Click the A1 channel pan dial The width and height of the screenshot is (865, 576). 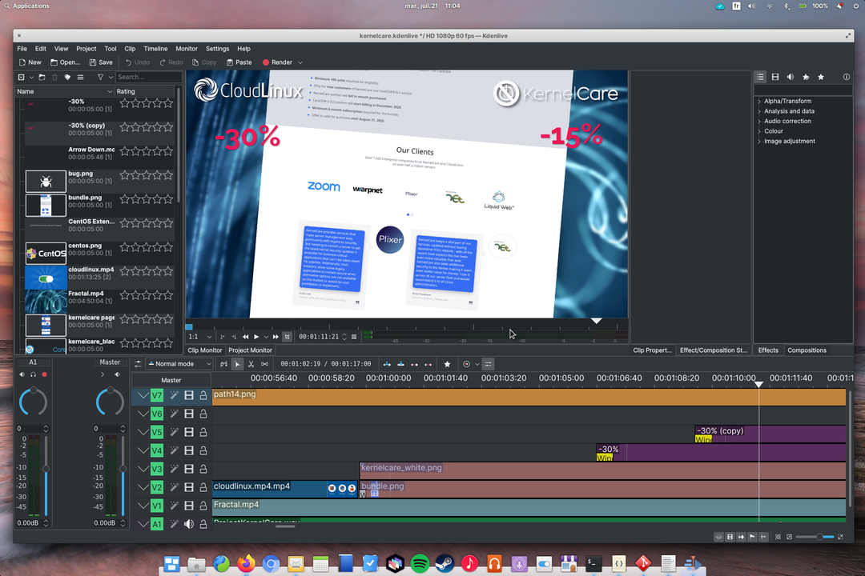click(x=33, y=402)
